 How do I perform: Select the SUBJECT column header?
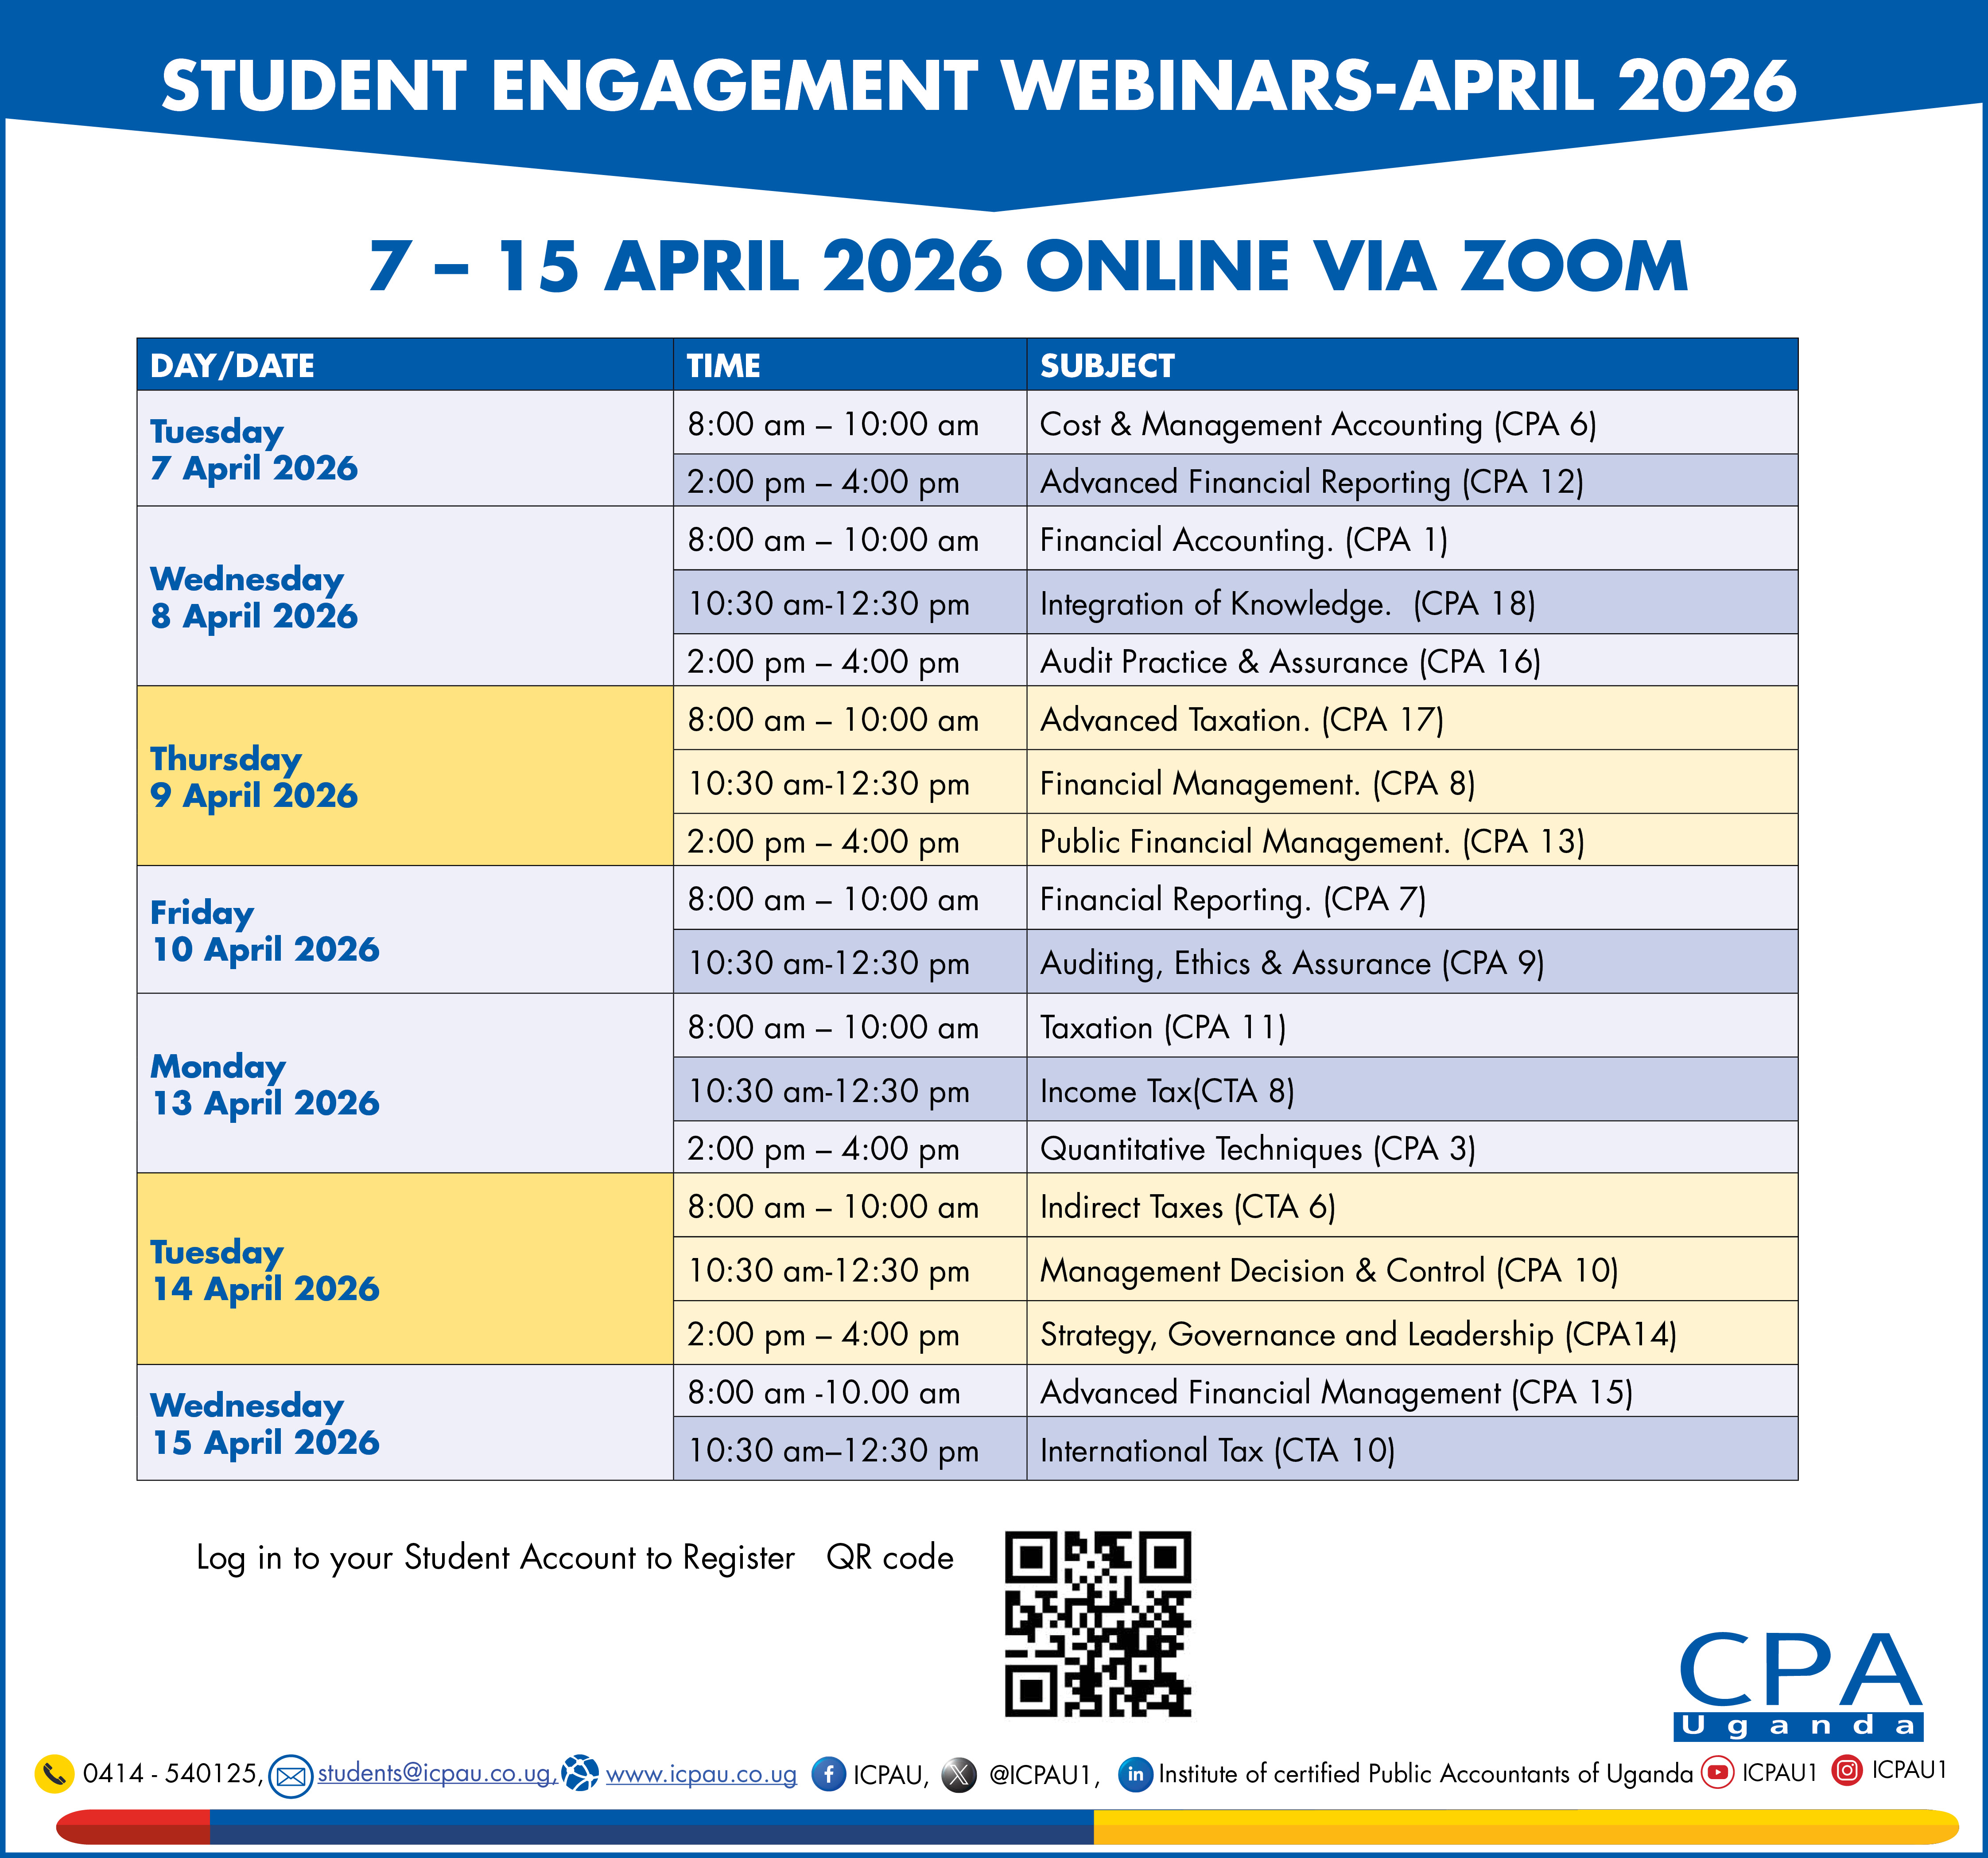click(1107, 365)
